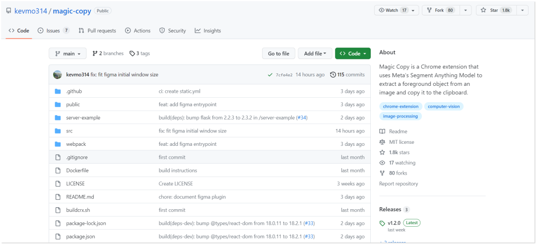Open the Add file dropdown

(315, 54)
